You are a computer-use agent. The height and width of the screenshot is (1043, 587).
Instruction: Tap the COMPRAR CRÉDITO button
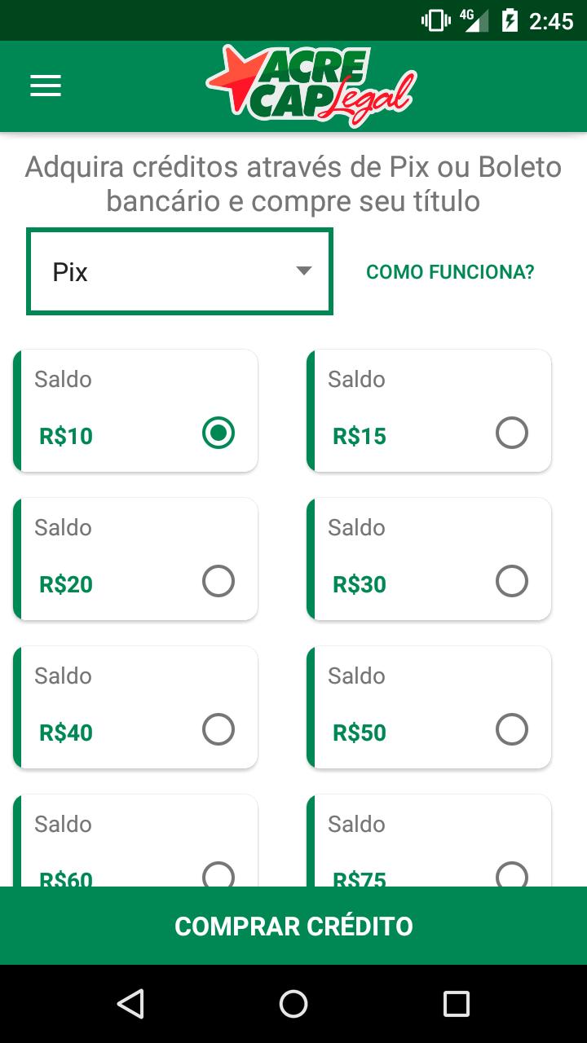(x=293, y=926)
